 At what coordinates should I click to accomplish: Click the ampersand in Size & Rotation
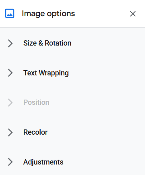click(x=41, y=43)
